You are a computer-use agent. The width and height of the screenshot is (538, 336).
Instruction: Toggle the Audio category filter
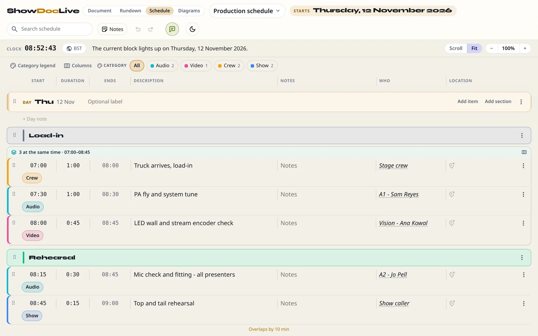point(162,66)
